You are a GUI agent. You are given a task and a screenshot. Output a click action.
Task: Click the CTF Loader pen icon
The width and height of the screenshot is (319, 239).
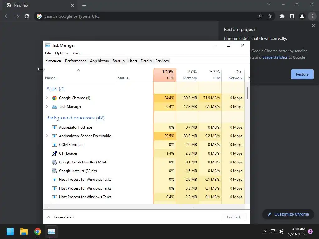(54, 153)
